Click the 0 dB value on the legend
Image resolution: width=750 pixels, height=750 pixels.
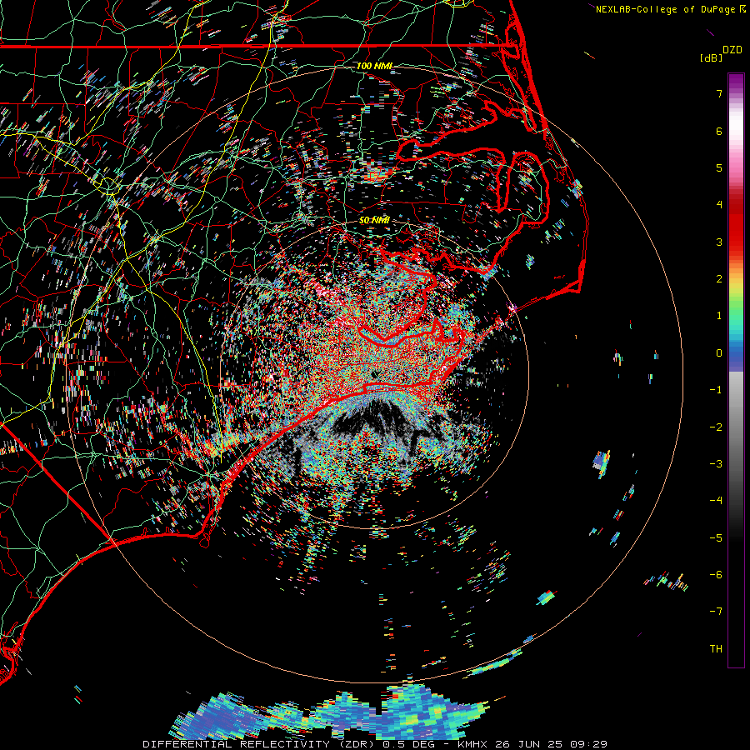coord(719,353)
